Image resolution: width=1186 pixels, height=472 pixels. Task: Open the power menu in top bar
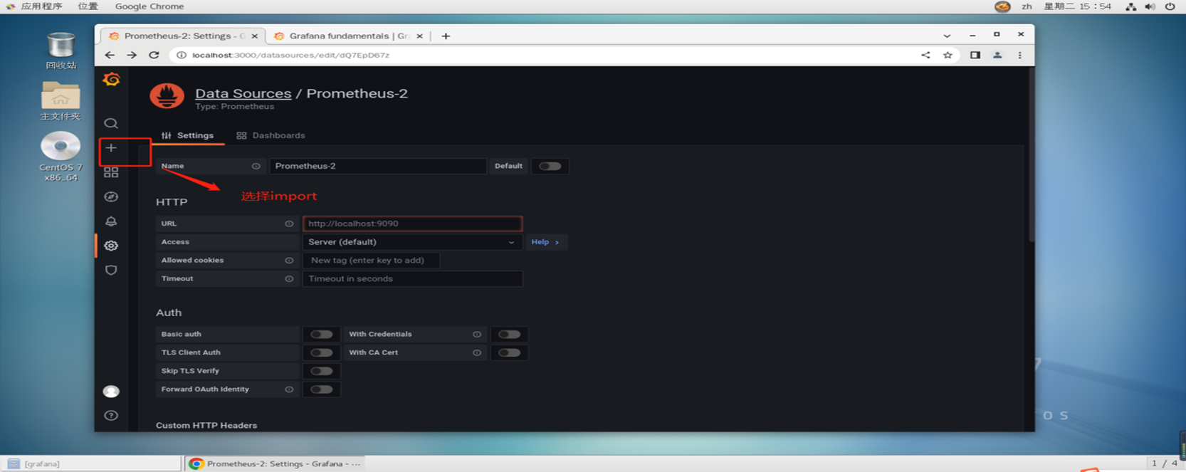point(1170,6)
